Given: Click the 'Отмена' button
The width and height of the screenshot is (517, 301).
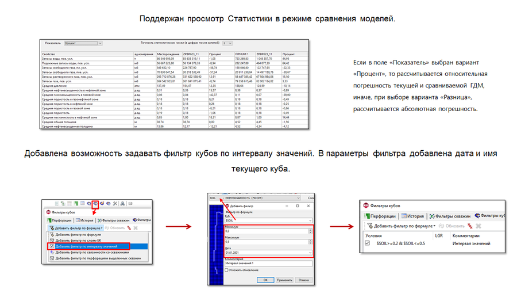Looking at the screenshot, I should (304, 280).
